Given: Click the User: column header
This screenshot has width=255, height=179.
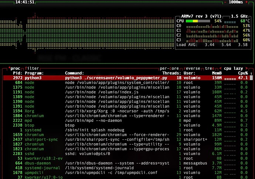Looking at the screenshot, I should [190, 73].
